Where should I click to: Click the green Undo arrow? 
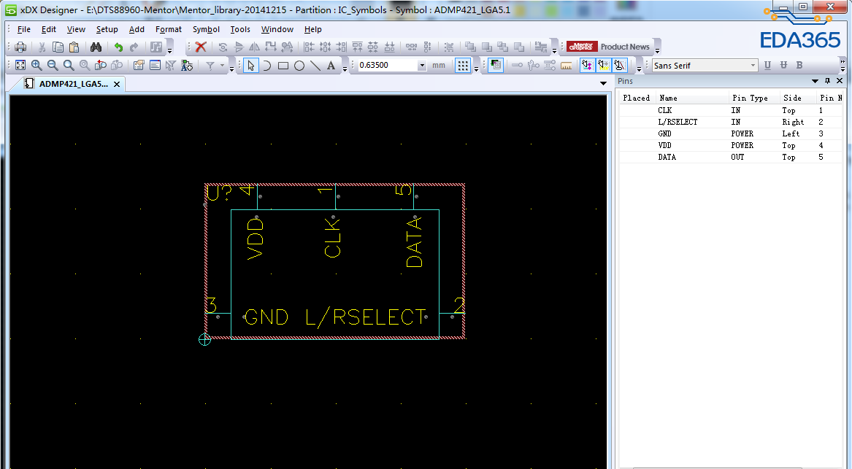[118, 47]
